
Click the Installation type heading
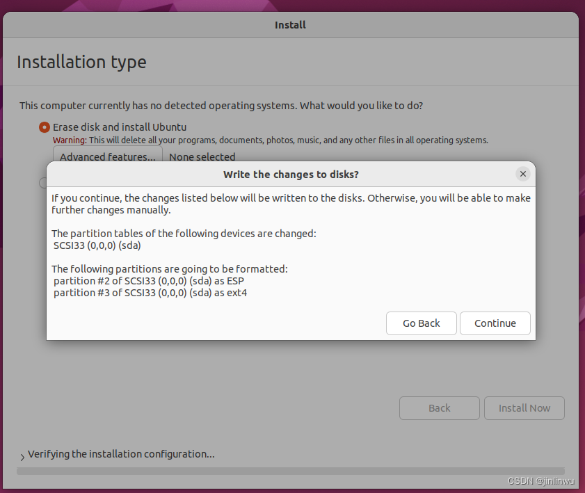(81, 61)
